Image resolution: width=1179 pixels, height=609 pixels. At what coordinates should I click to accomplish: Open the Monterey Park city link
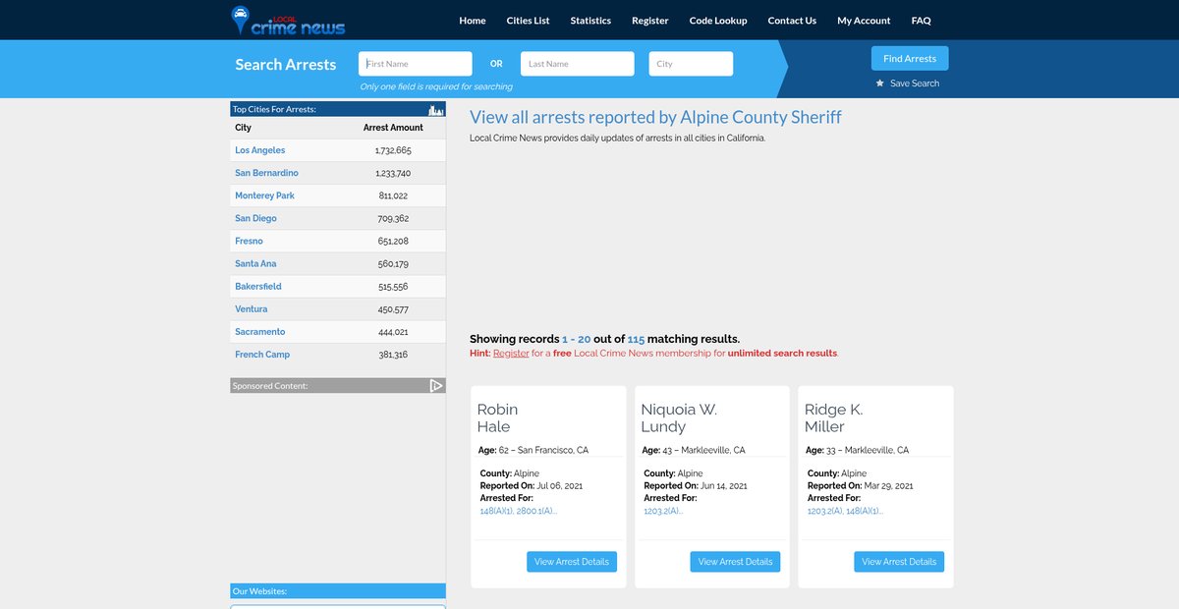(x=264, y=195)
